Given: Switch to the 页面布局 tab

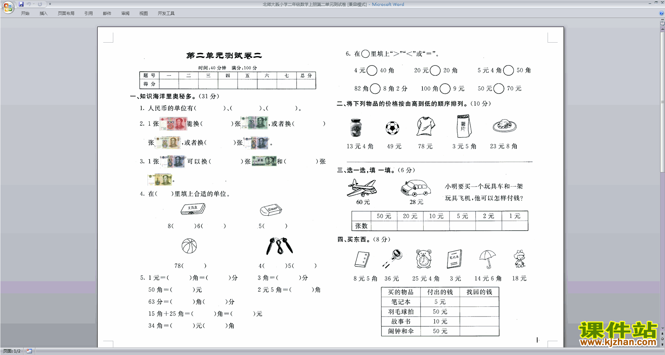Looking at the screenshot, I should click(x=66, y=14).
